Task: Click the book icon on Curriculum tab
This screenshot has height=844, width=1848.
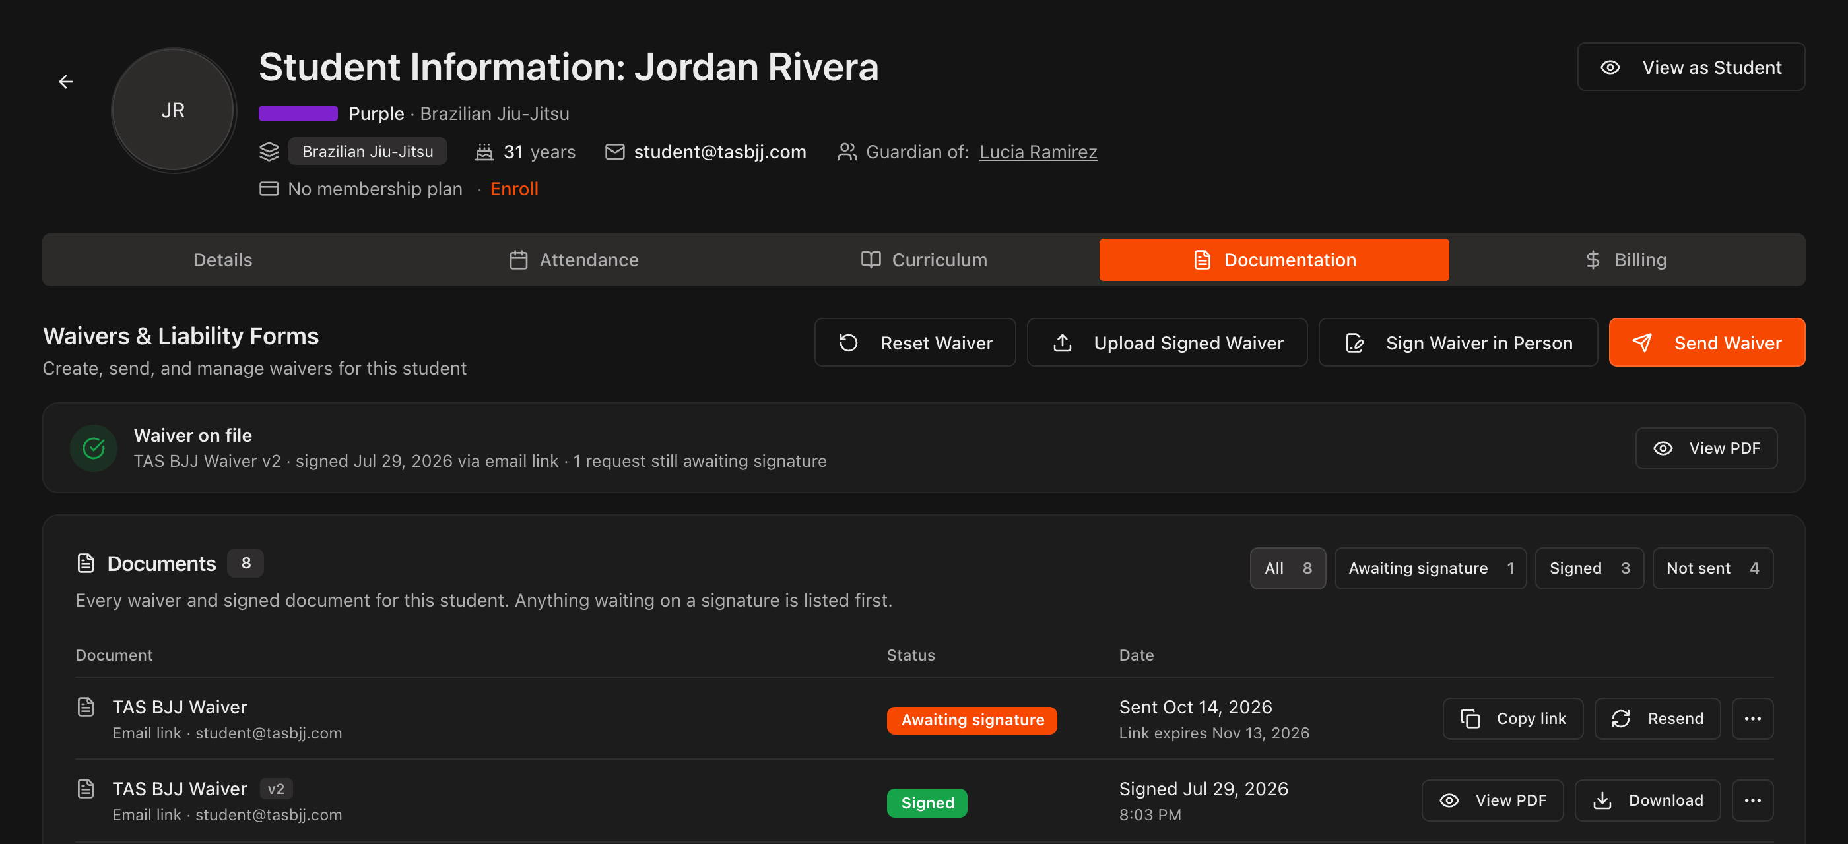Action: [x=871, y=260]
